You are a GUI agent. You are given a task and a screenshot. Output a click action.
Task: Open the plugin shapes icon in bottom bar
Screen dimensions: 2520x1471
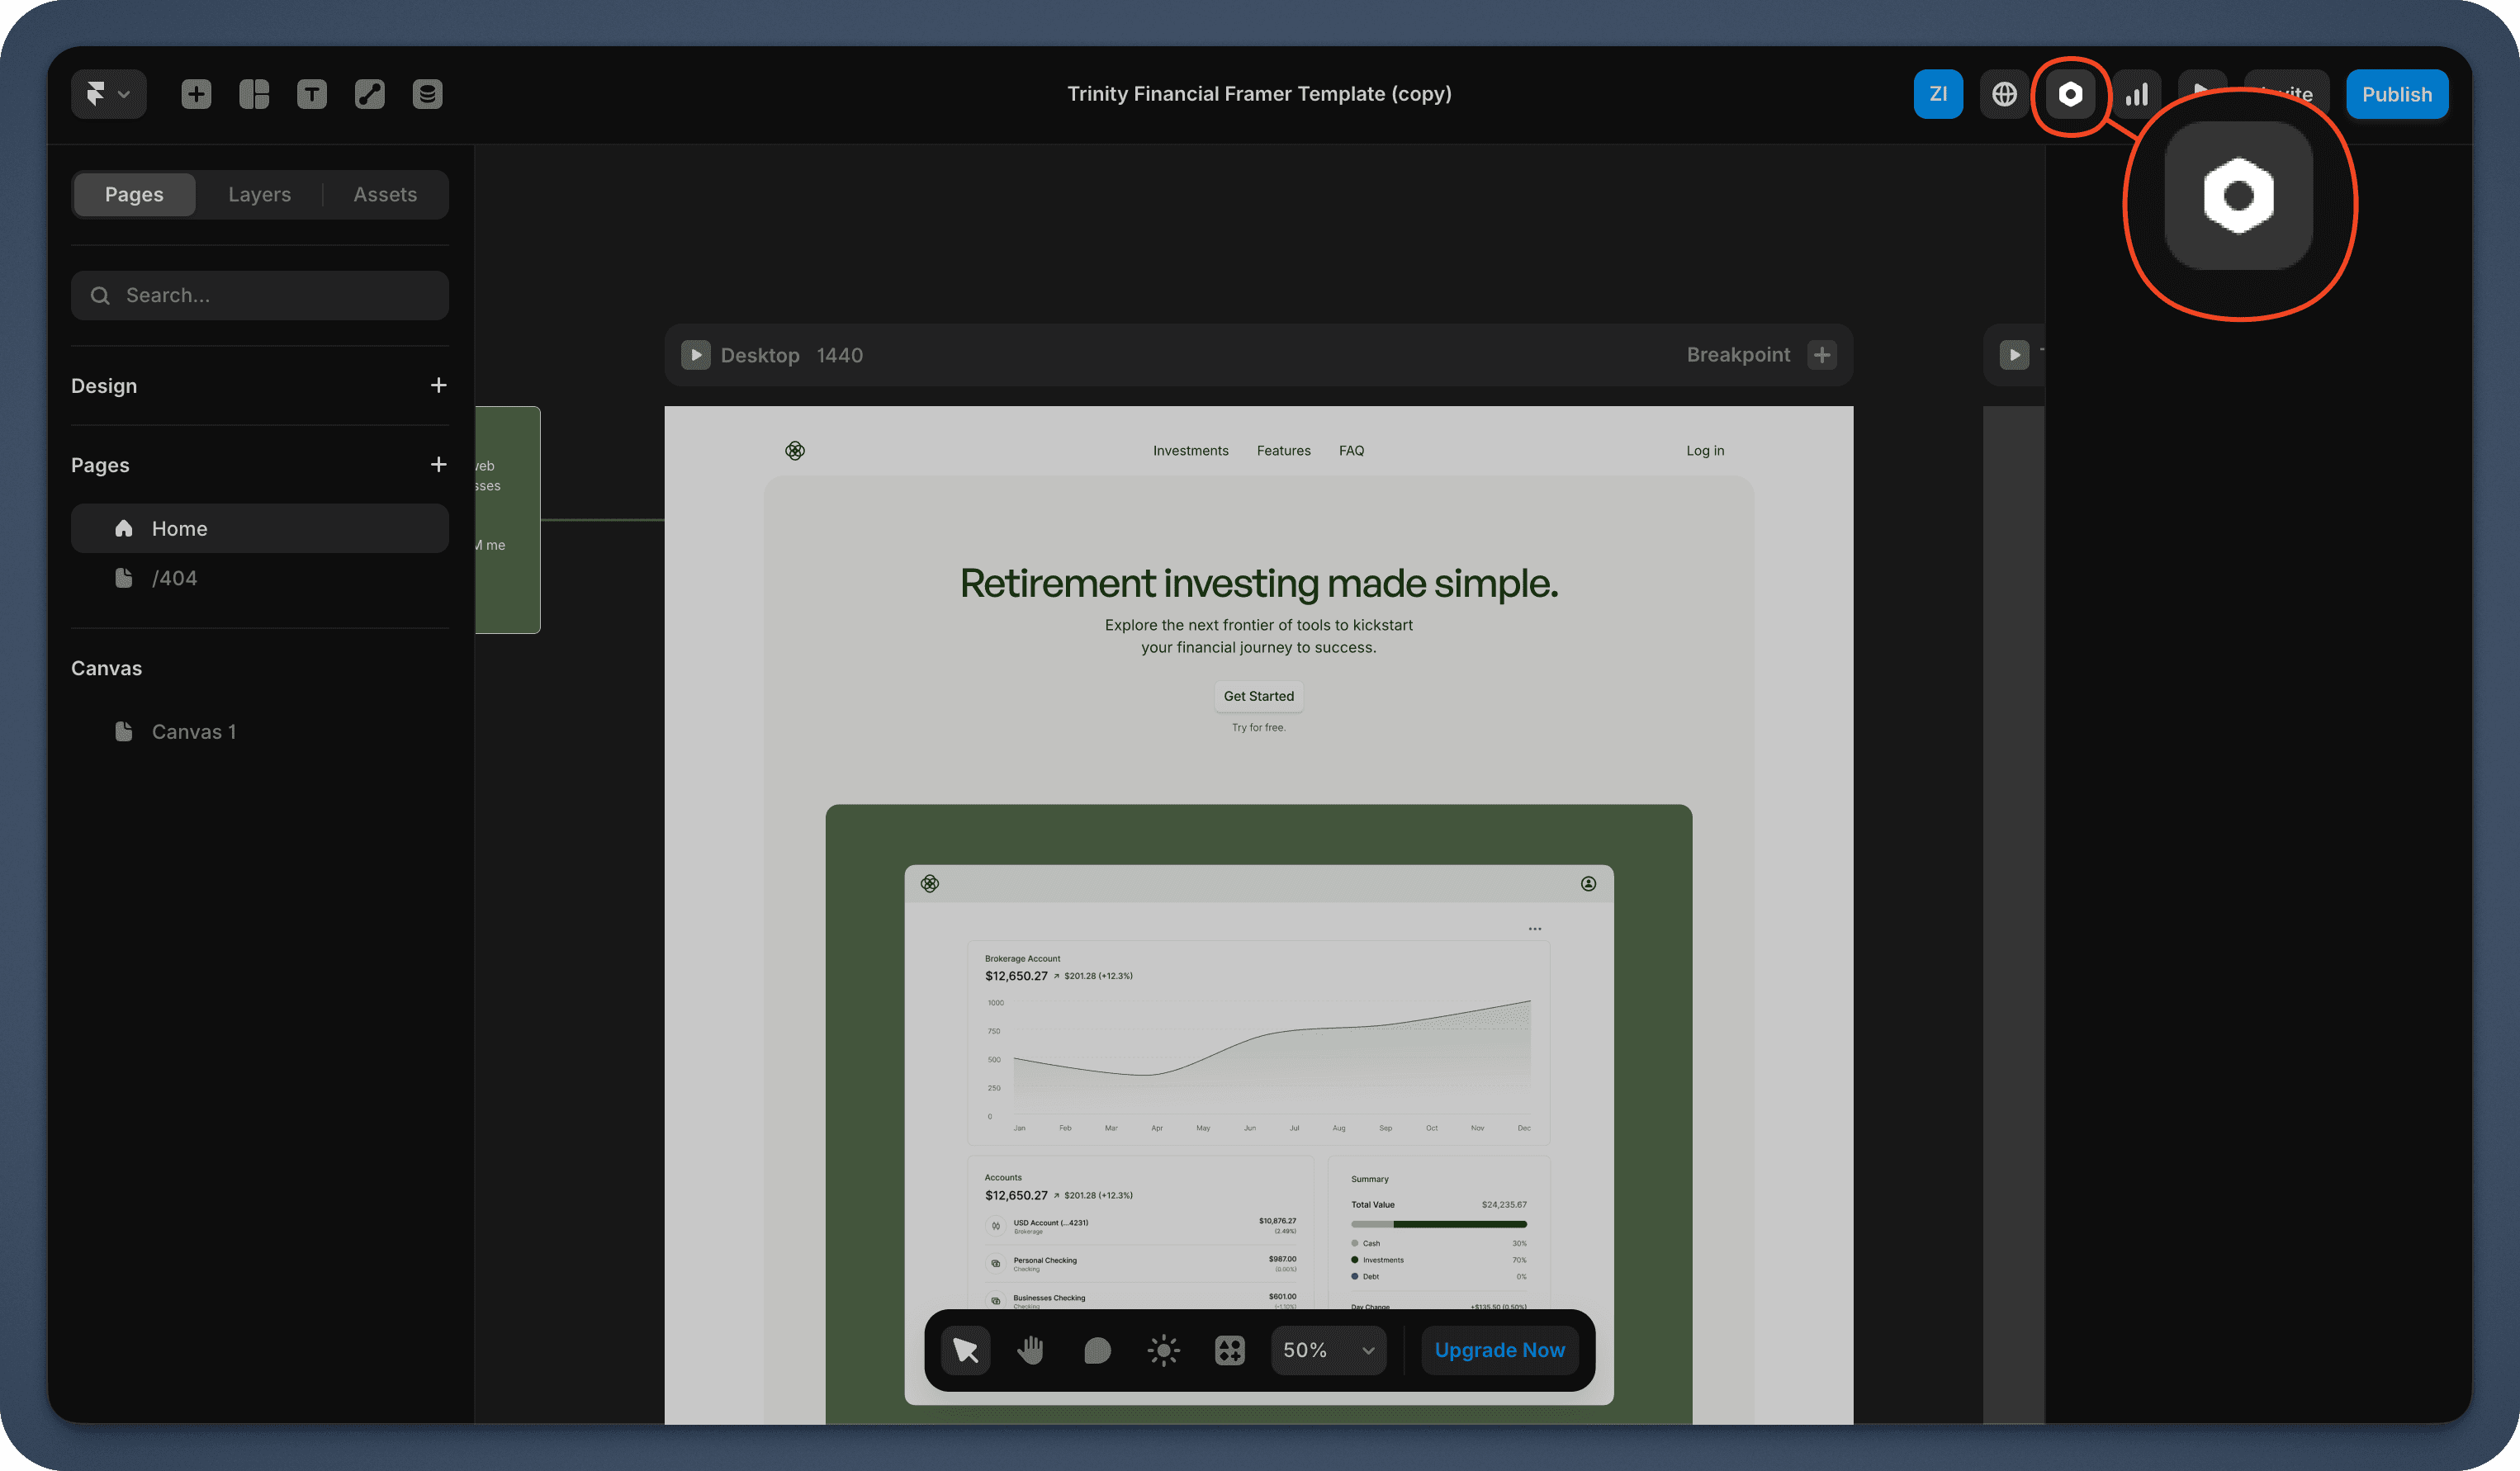[x=1229, y=1350]
